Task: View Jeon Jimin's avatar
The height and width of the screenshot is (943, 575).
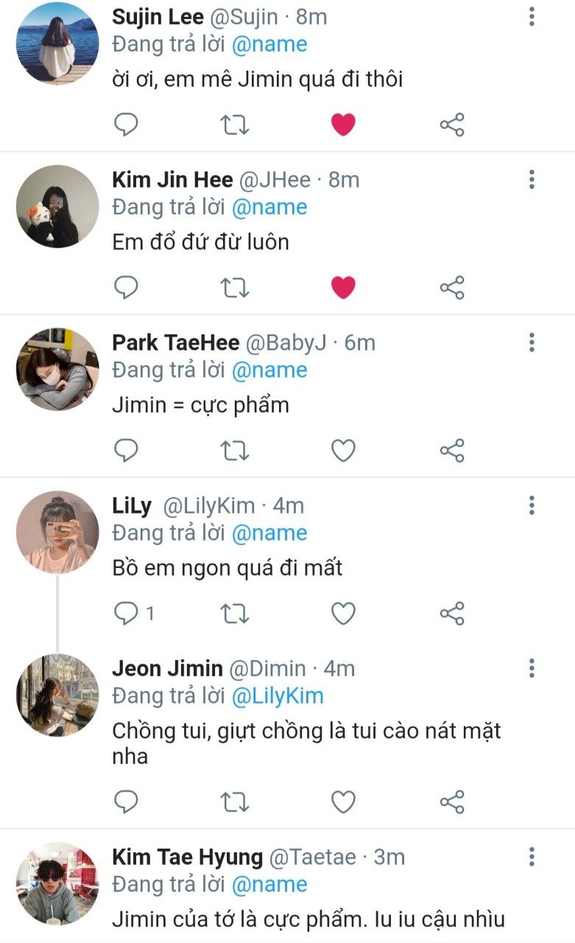Action: [x=57, y=695]
